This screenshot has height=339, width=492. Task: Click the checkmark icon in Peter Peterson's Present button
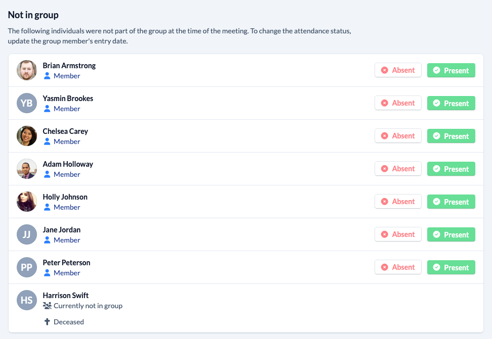(436, 267)
